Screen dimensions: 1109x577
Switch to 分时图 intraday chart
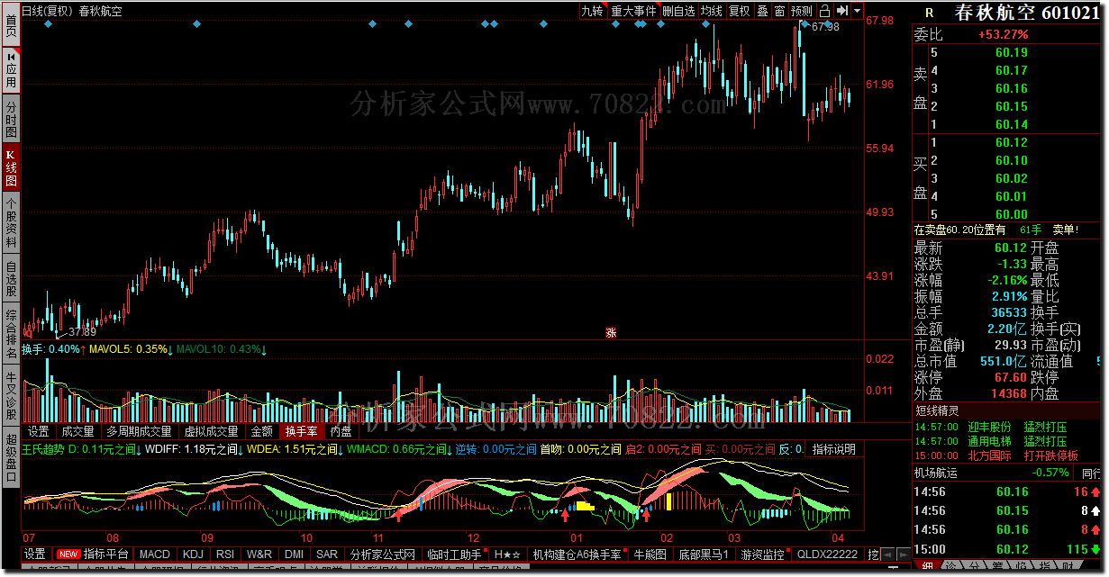tap(11, 119)
